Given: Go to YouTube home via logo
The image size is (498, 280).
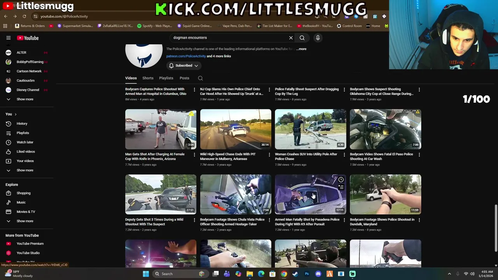Looking at the screenshot, I should (28, 38).
